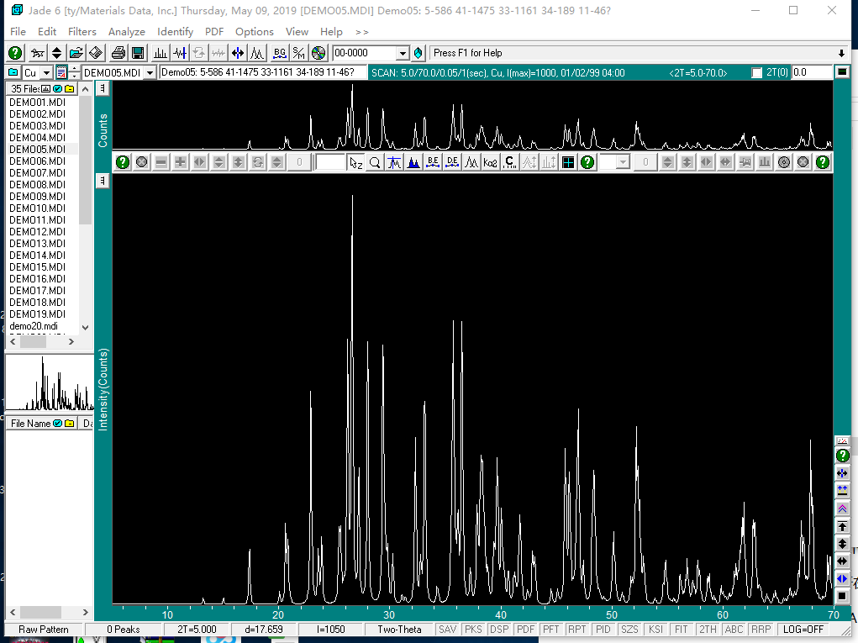The height and width of the screenshot is (643, 858).
Task: Toggle the LOG=OFF status button
Action: (x=803, y=630)
